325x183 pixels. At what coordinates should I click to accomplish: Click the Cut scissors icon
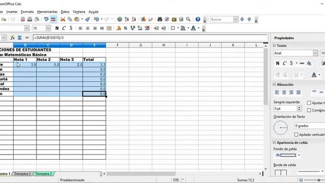point(62,19)
